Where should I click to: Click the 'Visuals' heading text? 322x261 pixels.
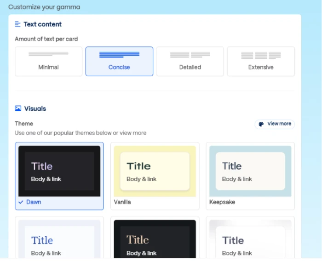[x=35, y=108]
